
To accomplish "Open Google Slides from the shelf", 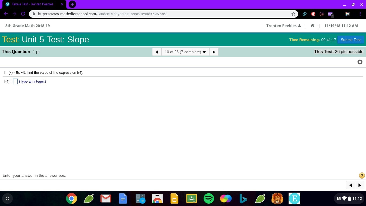I will pos(174,198).
